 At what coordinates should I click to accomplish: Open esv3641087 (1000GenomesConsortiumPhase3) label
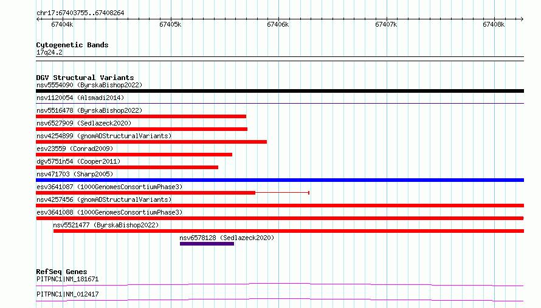(109, 187)
